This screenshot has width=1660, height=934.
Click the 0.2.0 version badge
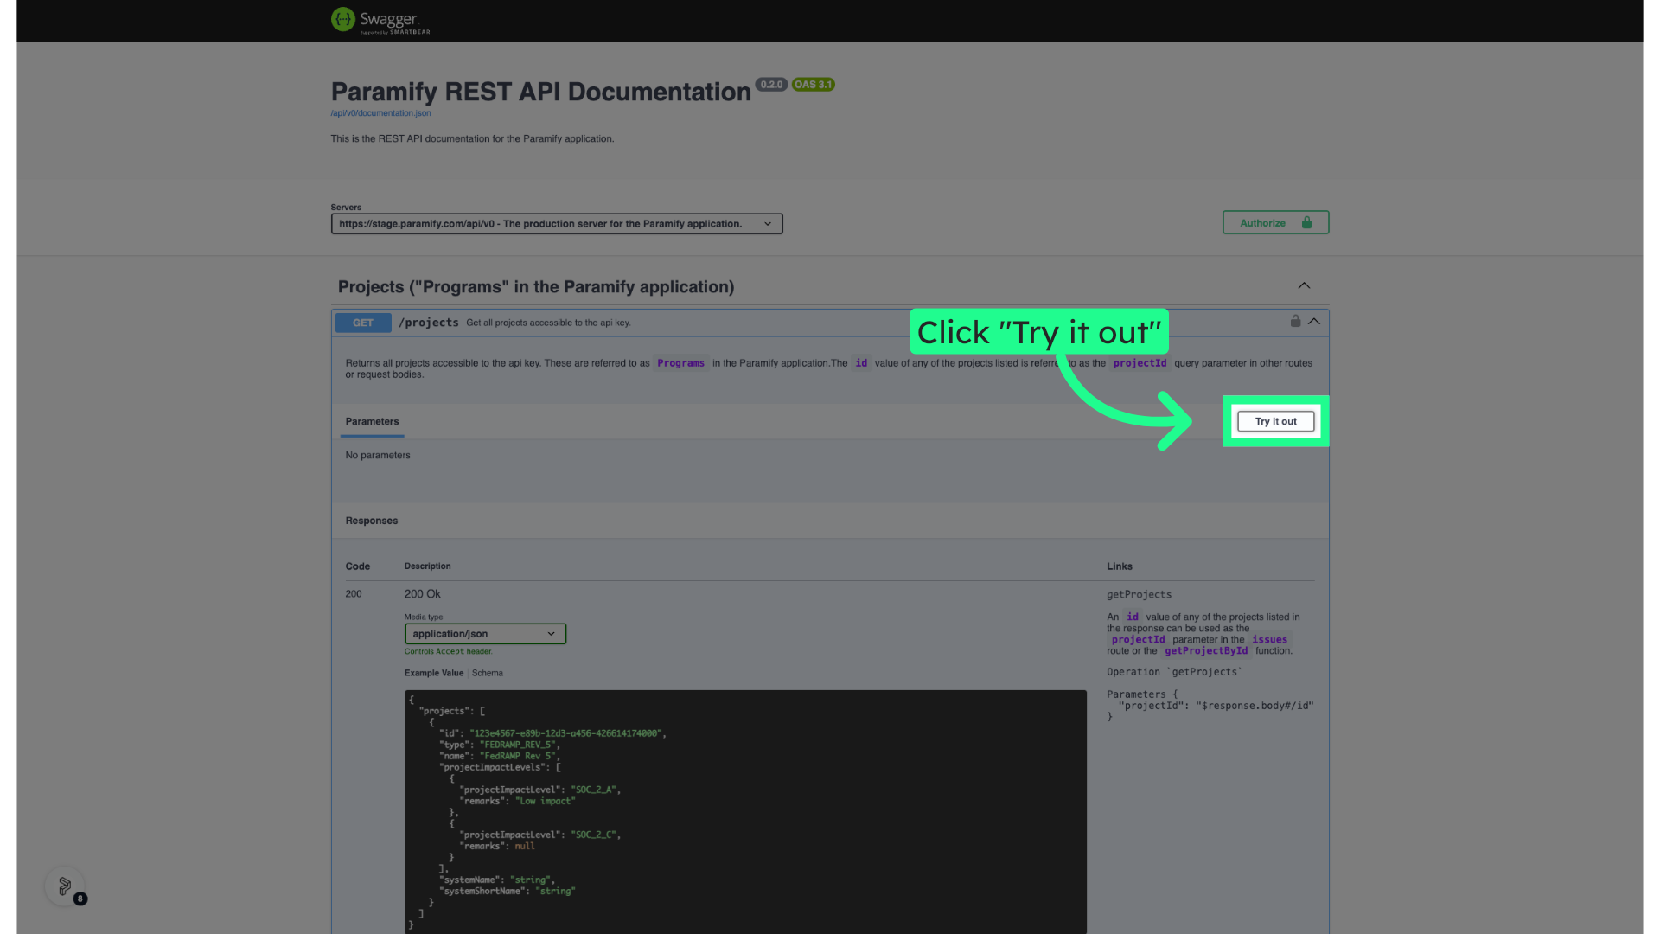click(x=771, y=85)
